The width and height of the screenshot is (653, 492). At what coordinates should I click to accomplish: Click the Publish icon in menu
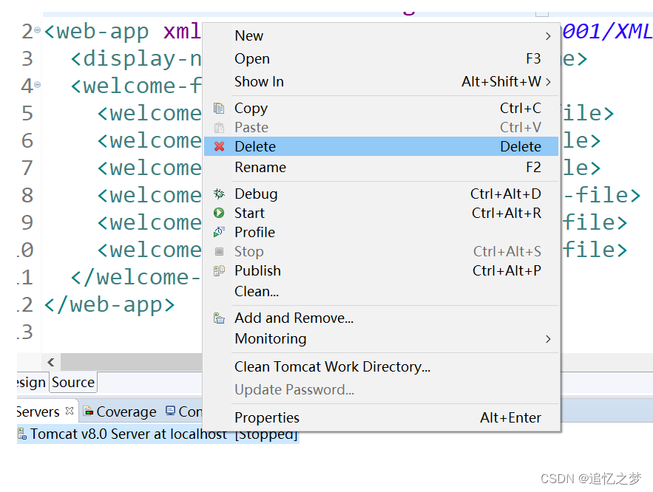tap(219, 270)
